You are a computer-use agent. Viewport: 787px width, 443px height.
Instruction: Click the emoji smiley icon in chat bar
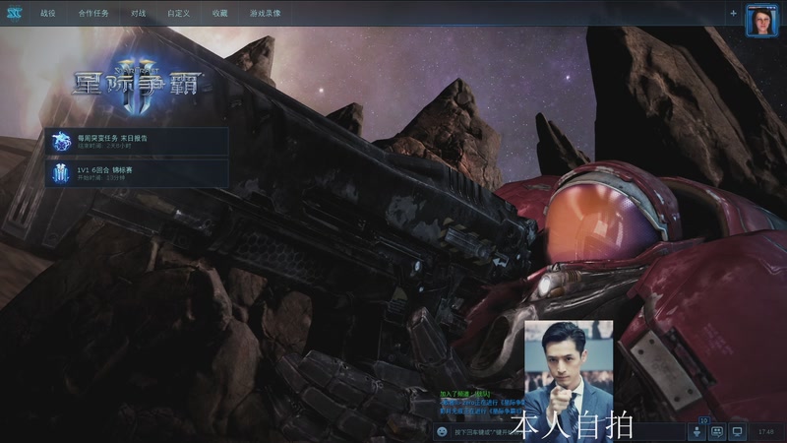tap(442, 431)
